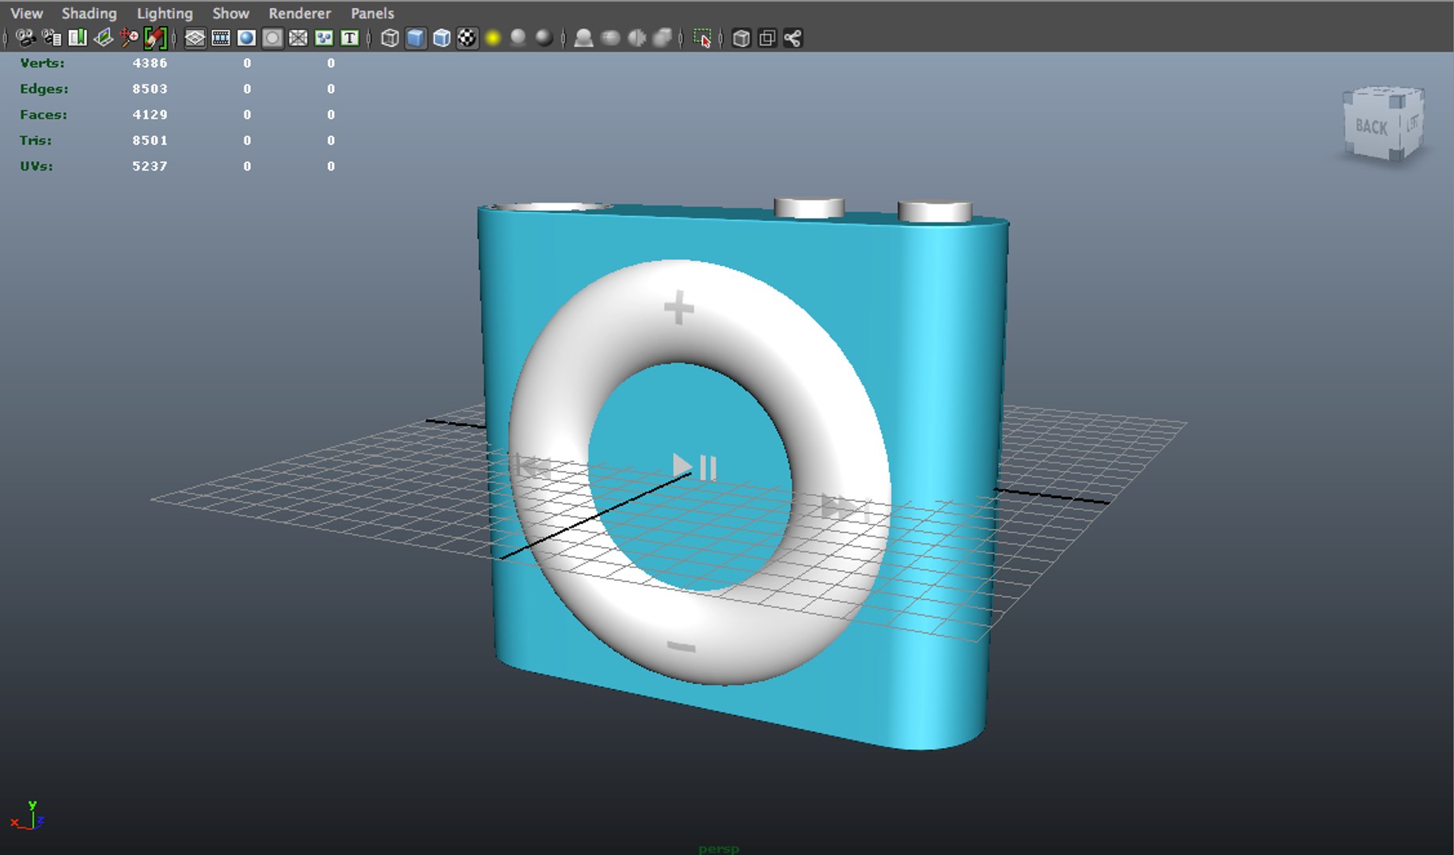The width and height of the screenshot is (1454, 855).
Task: Toggle the Motion Blur icon
Action: click(610, 38)
